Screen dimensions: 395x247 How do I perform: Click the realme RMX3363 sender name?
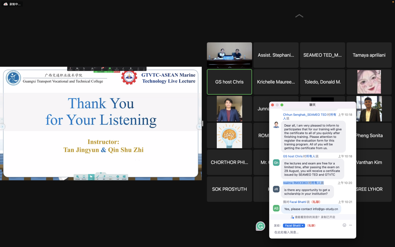(295, 183)
